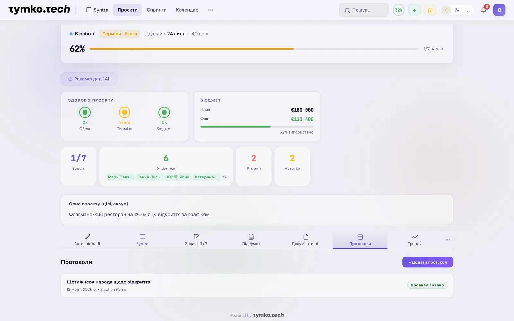The width and height of the screenshot is (514, 321).
Task: Open the 1/7 Задачі stat card
Action: click(79, 166)
